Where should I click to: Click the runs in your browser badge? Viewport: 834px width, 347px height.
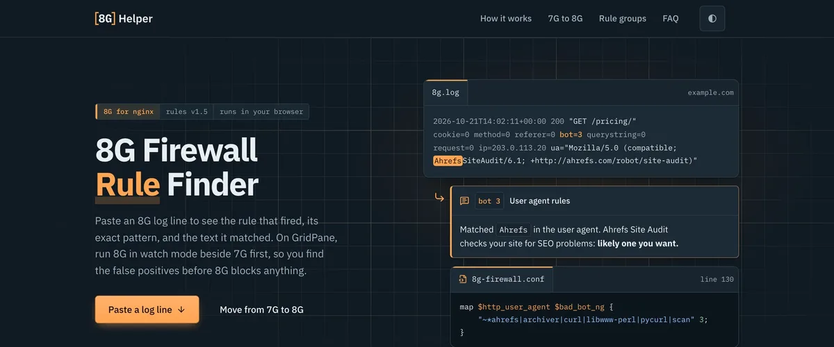[261, 112]
